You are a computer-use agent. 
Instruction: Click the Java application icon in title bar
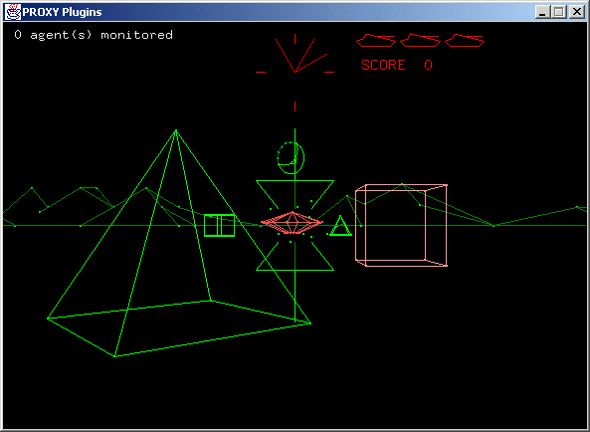pos(12,12)
